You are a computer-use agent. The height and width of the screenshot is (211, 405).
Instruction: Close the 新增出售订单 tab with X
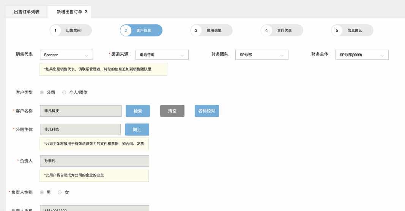pyautogui.click(x=86, y=11)
